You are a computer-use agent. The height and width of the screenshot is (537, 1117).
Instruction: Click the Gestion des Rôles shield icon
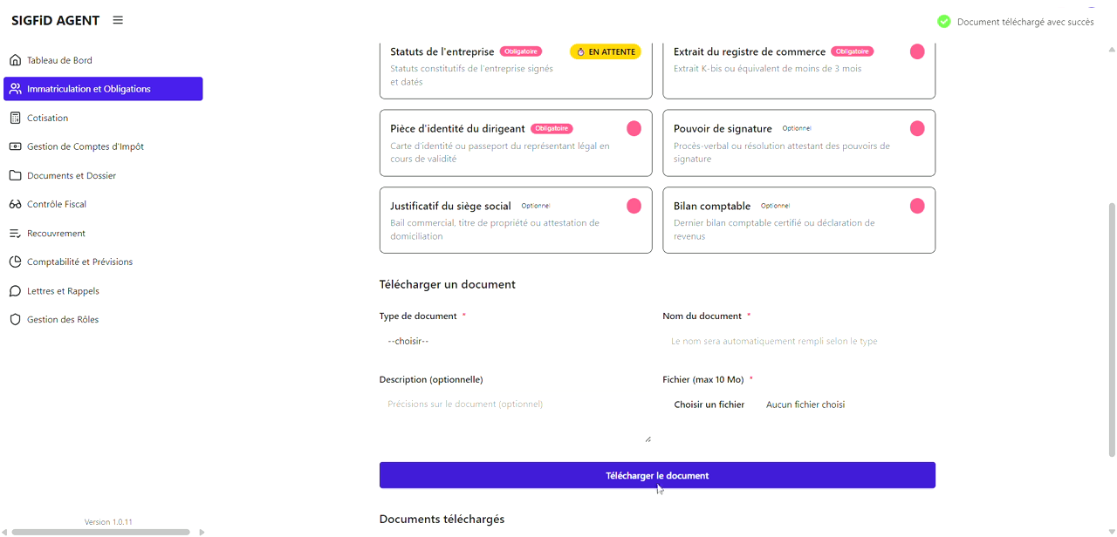(x=15, y=319)
